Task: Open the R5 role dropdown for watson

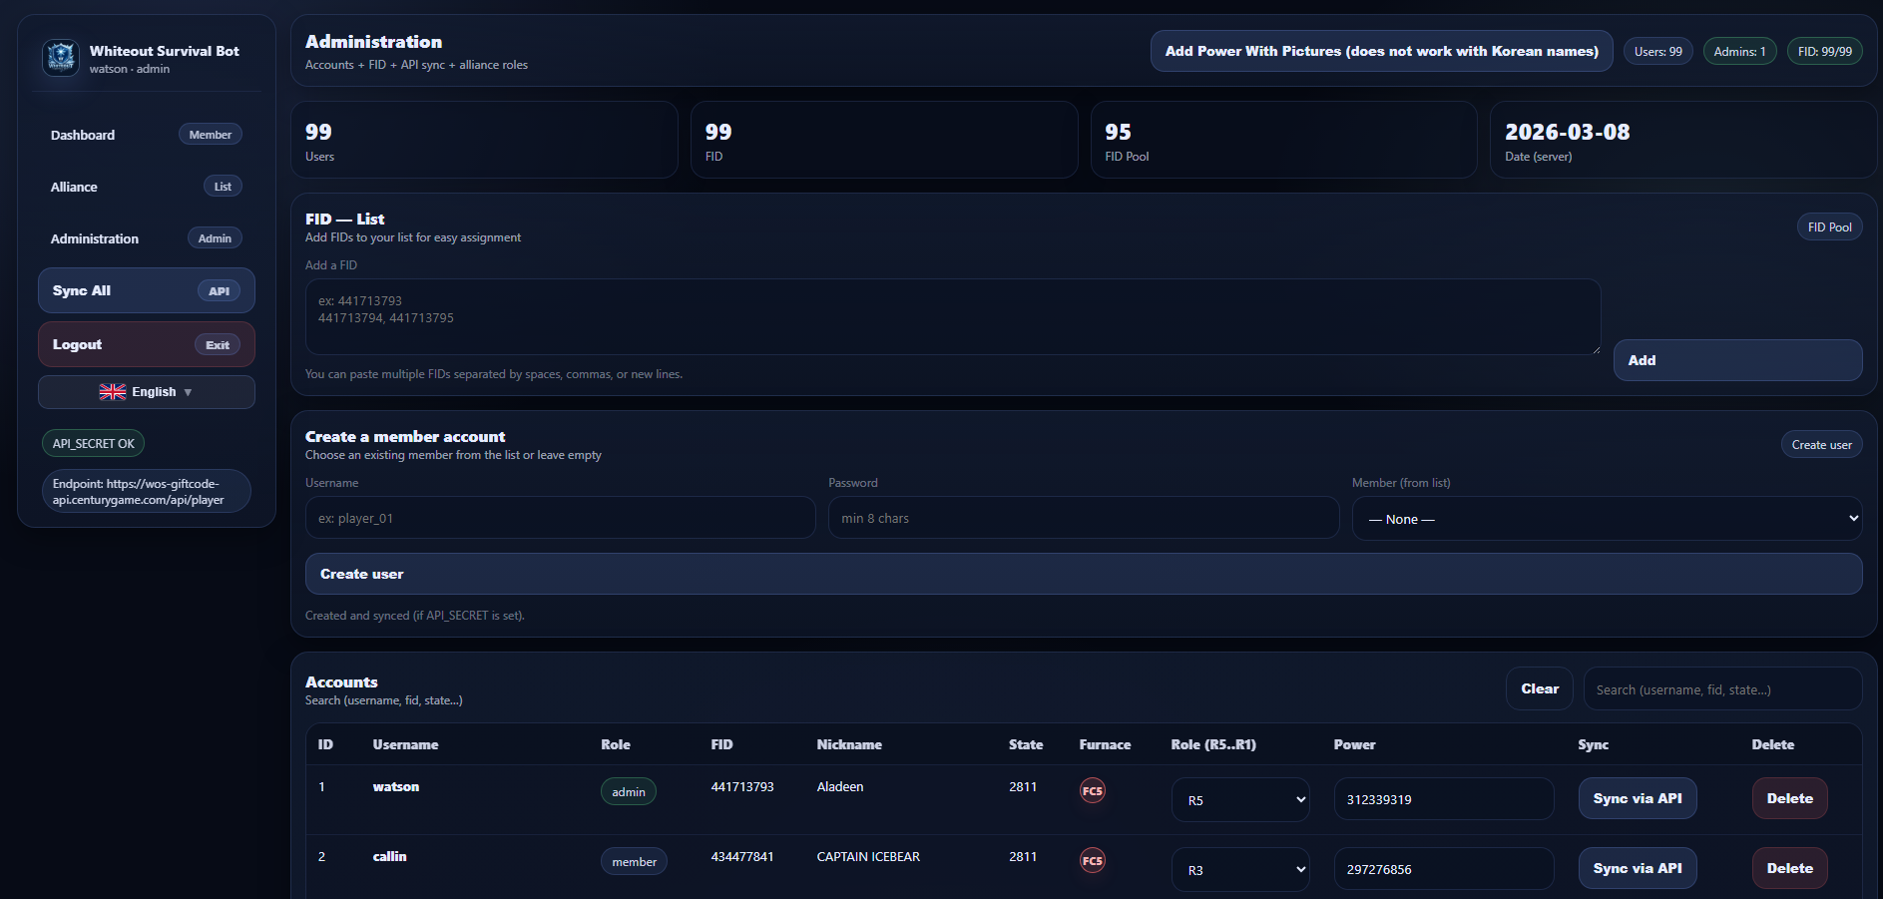Action: point(1239,798)
